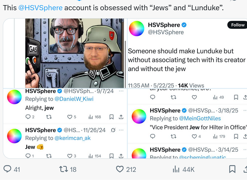Repost the 3/18/25 tweet
Viewport: 247px width, 184px height.
click(174, 136)
